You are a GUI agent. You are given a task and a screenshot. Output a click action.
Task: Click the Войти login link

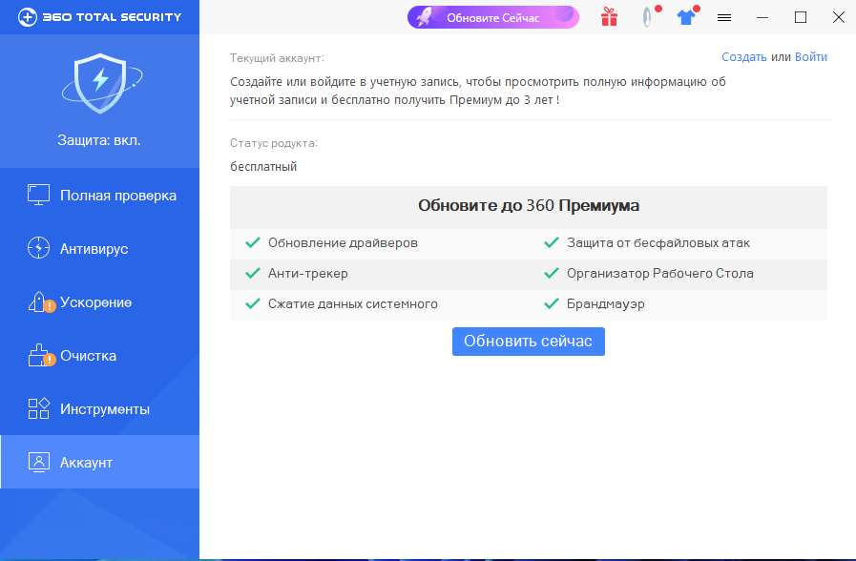811,56
